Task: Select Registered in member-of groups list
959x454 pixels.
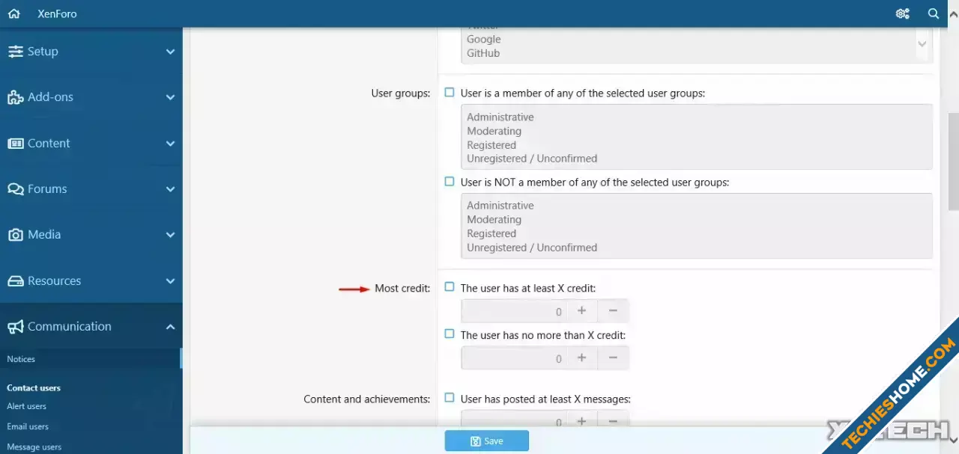Action: coord(491,145)
